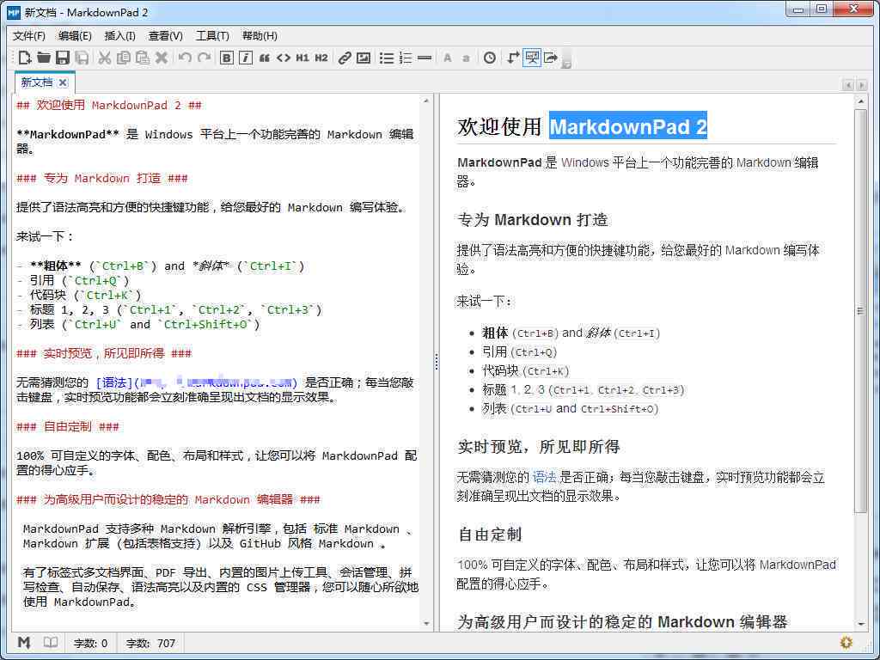Screen dimensions: 880x660
Task: Click the editor line ### 自由定制 ###
Action: (x=68, y=426)
